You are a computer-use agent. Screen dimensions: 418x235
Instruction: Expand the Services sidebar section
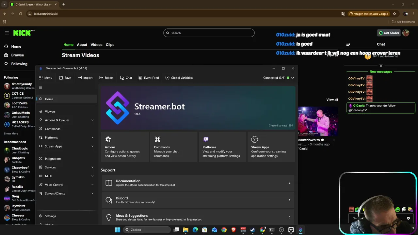point(92,167)
